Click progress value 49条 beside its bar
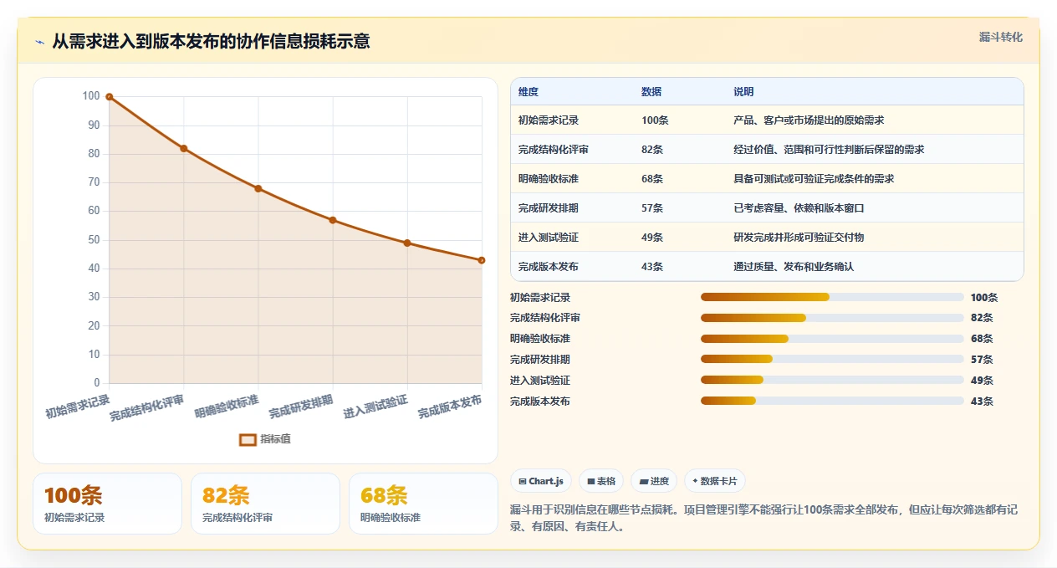1057x568 pixels. [982, 381]
